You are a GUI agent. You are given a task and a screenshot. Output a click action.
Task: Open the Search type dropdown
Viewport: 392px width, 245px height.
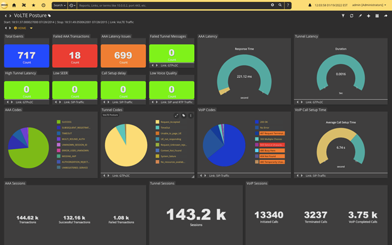[60, 5]
